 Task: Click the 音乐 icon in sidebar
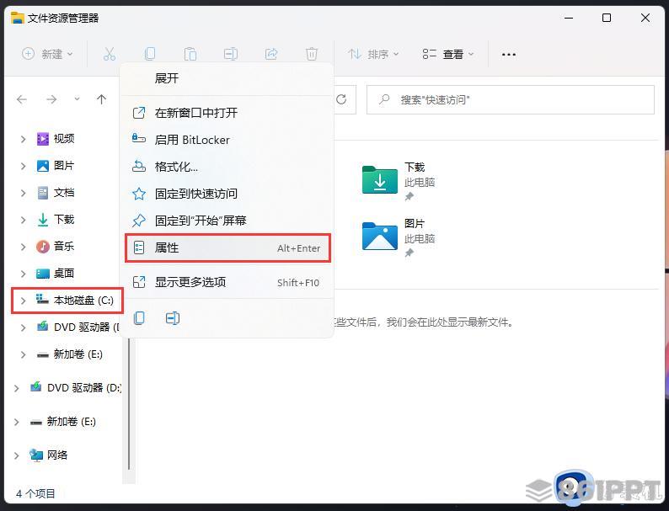pyautogui.click(x=43, y=247)
